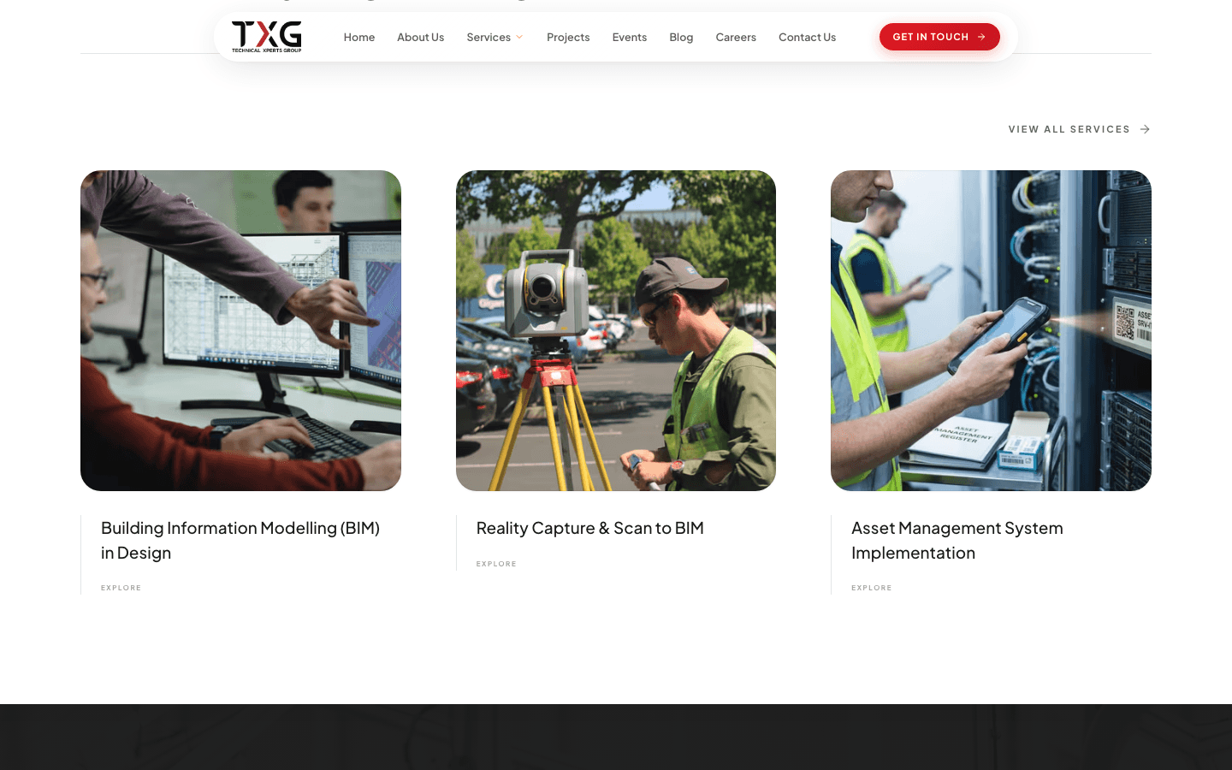Select the Reality Capture & Scan to BIM title
The image size is (1232, 770).
point(590,528)
